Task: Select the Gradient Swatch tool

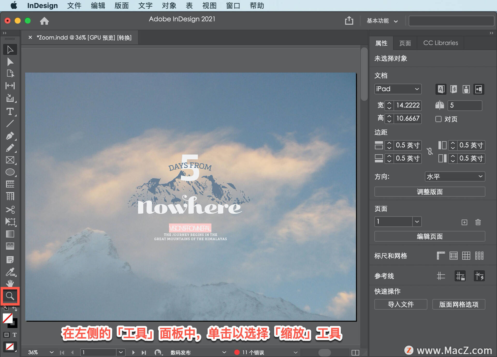Action: 10,234
